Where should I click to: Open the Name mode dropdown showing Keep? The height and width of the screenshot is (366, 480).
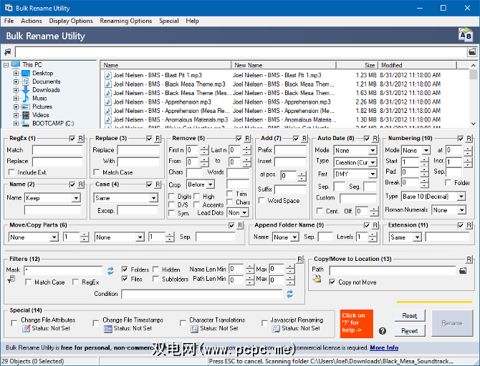coord(52,198)
